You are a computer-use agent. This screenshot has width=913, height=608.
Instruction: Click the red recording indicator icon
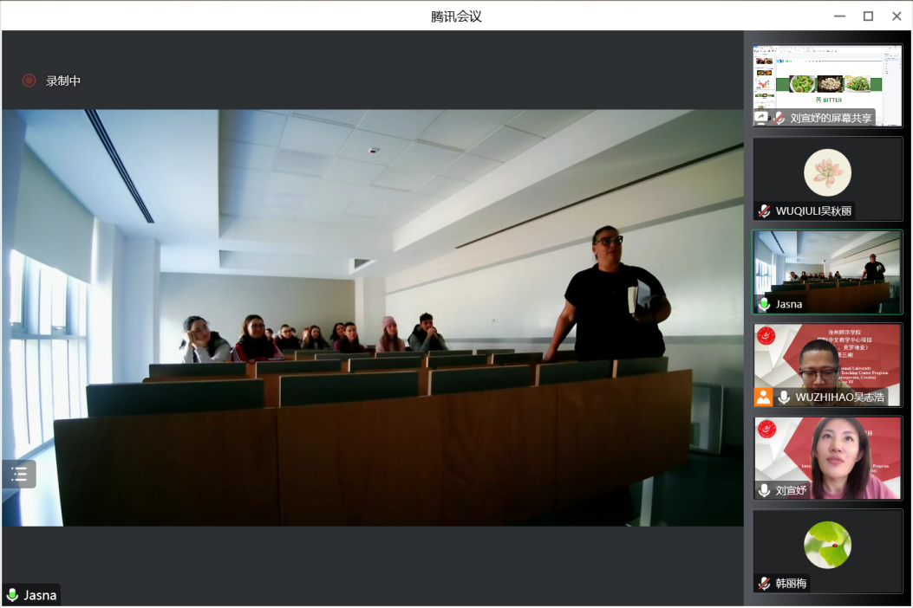coord(29,81)
